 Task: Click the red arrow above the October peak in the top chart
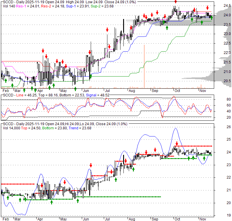click(x=175, y=2)
